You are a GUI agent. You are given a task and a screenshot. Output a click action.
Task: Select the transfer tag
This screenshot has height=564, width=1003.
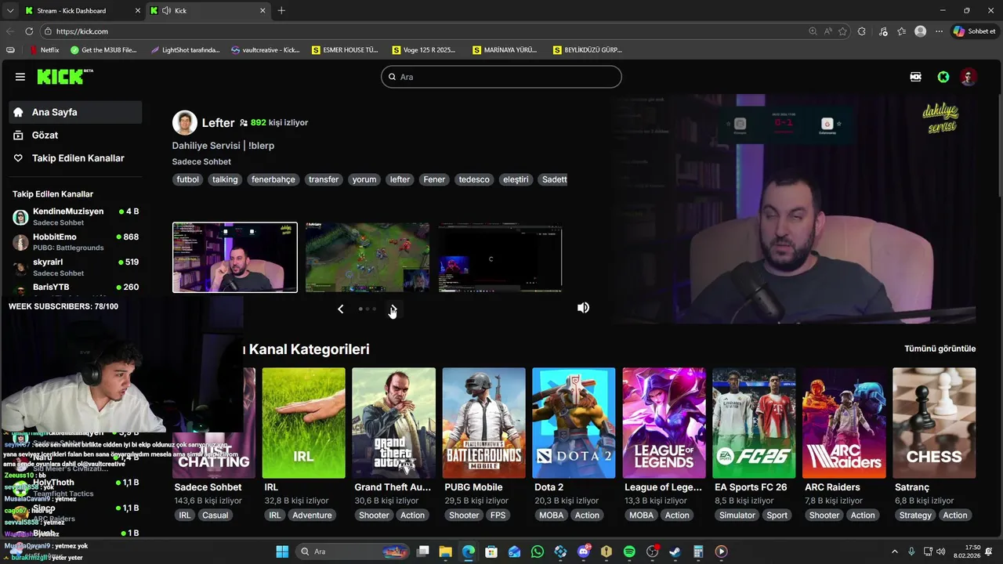click(324, 179)
